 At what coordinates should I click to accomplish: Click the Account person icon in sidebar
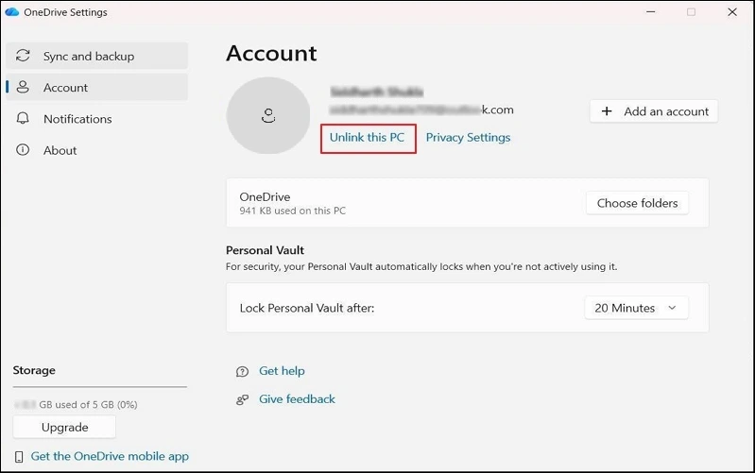(23, 87)
